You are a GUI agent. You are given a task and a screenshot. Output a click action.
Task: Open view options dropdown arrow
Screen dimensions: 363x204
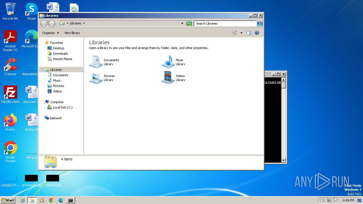(x=241, y=33)
